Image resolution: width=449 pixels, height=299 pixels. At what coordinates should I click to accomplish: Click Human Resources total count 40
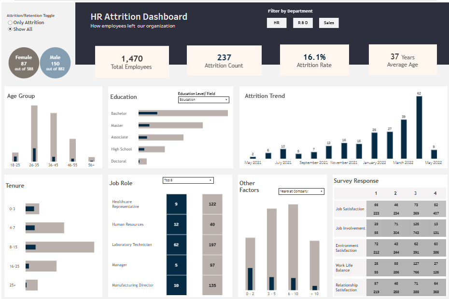(212, 224)
